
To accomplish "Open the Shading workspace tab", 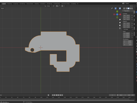I will point(37,4).
